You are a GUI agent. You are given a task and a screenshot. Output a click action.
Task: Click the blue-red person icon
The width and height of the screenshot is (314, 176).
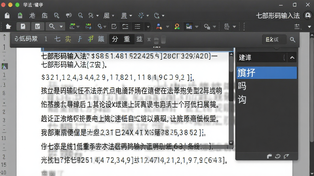159,26
